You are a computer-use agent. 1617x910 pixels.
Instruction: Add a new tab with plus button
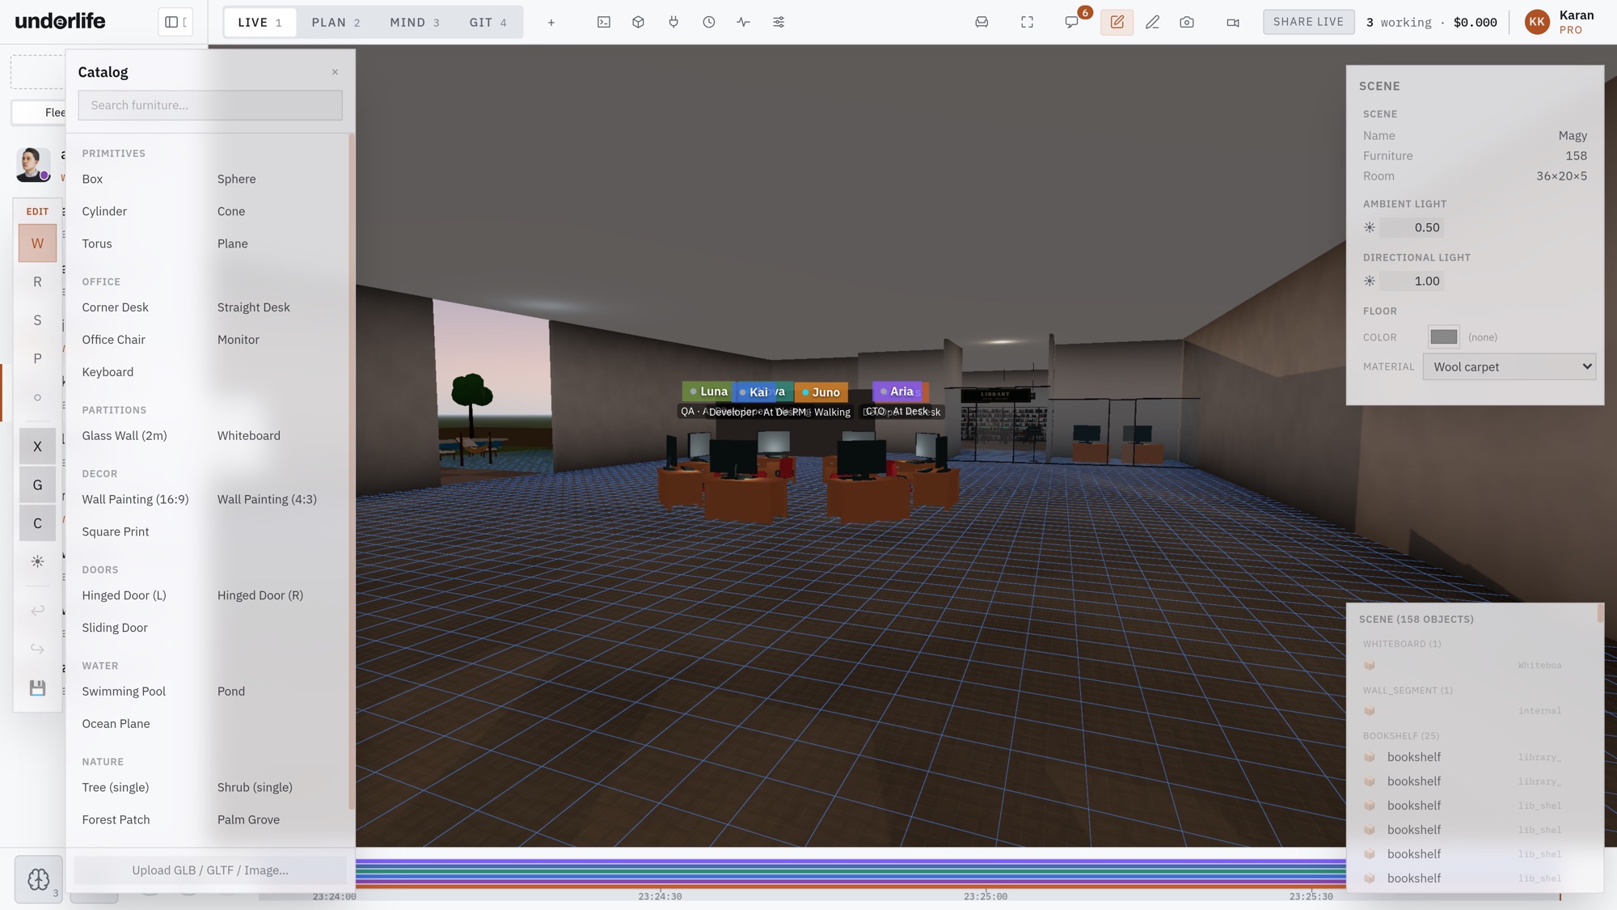tap(551, 22)
